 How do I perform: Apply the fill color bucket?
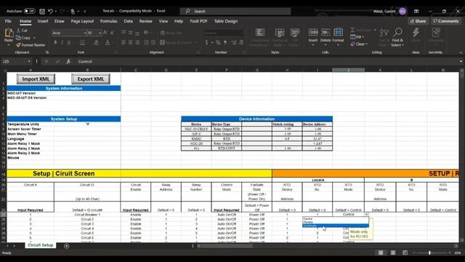click(96, 43)
